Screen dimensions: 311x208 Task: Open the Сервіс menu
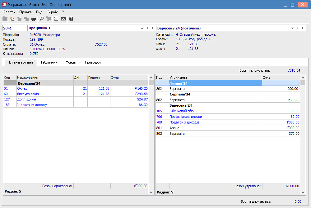click(52, 12)
